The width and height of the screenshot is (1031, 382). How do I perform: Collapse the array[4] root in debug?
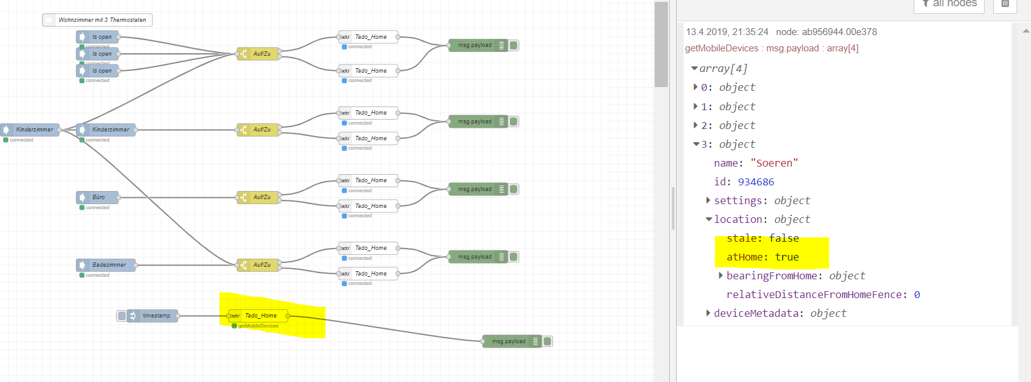[694, 68]
